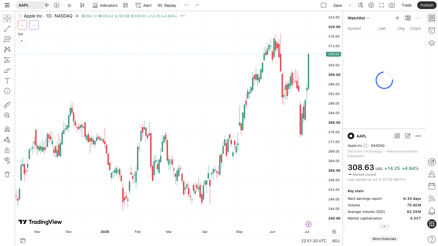
Task: Open watchlist advanced view icon
Action: 408,18
